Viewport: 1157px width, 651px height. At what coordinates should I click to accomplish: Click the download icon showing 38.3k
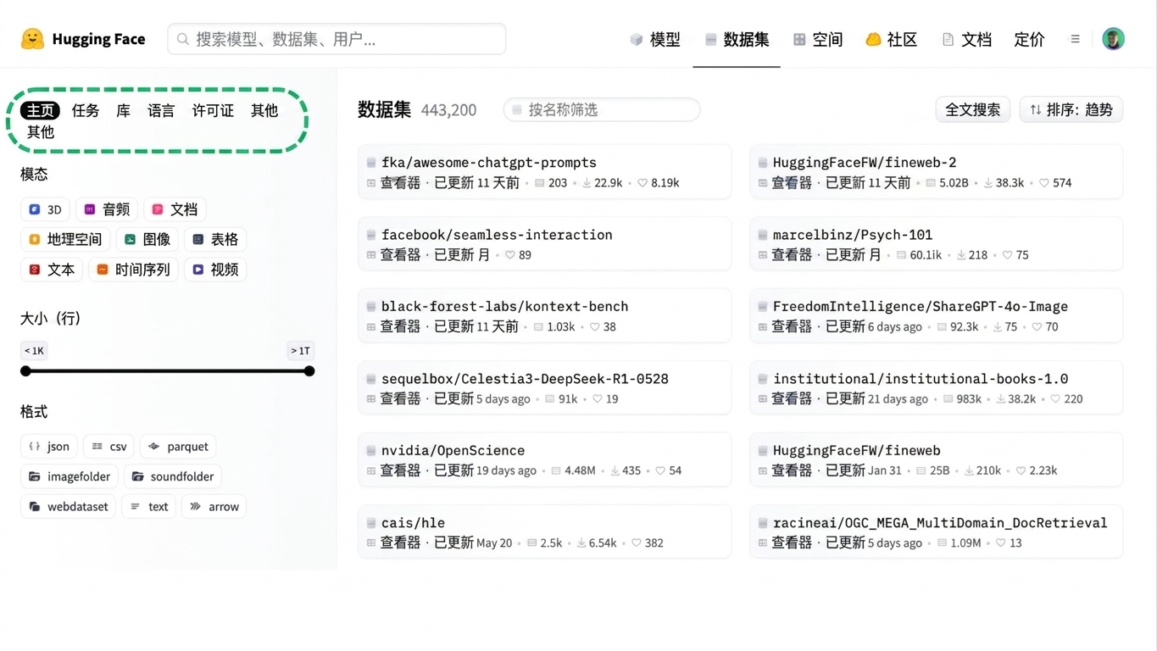point(987,183)
